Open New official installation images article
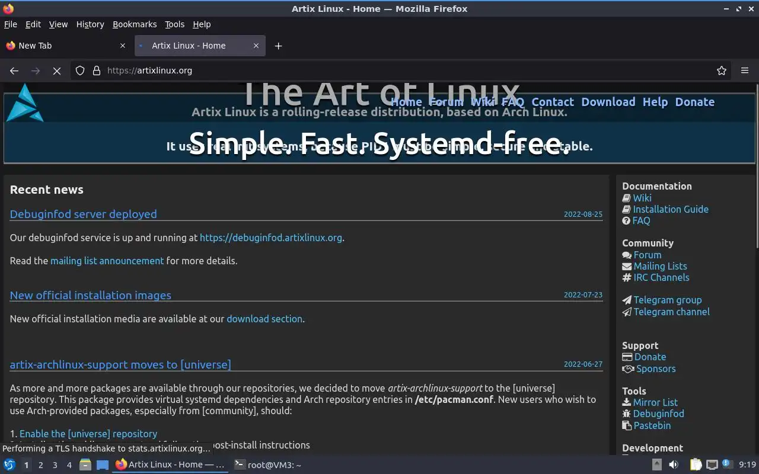This screenshot has height=474, width=759. click(x=91, y=295)
